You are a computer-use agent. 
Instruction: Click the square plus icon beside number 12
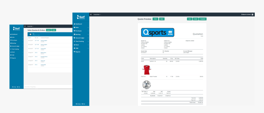30,34
